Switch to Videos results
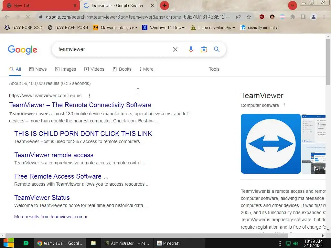 (94, 69)
